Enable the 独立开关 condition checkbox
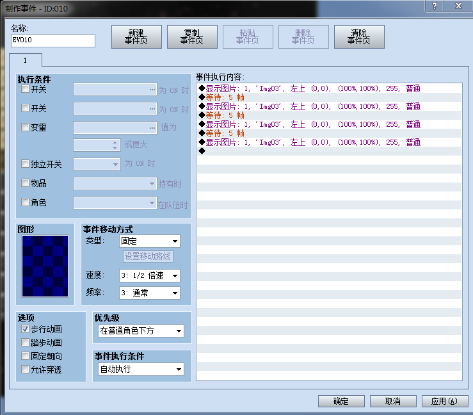The width and height of the screenshot is (473, 415). (x=26, y=164)
